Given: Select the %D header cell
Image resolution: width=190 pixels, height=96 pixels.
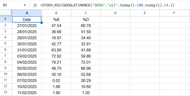Looking at the screenshot, I should (x=86, y=19).
